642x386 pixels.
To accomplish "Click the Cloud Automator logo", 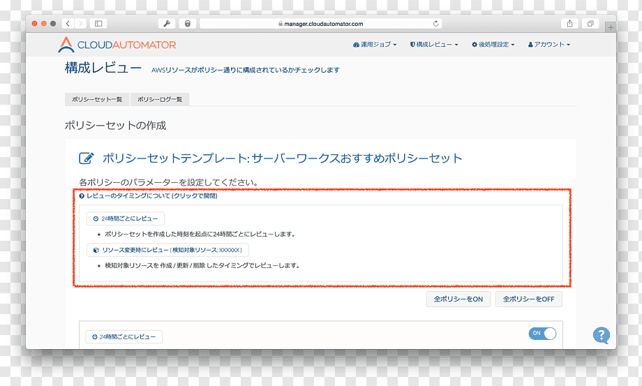I will [x=117, y=45].
